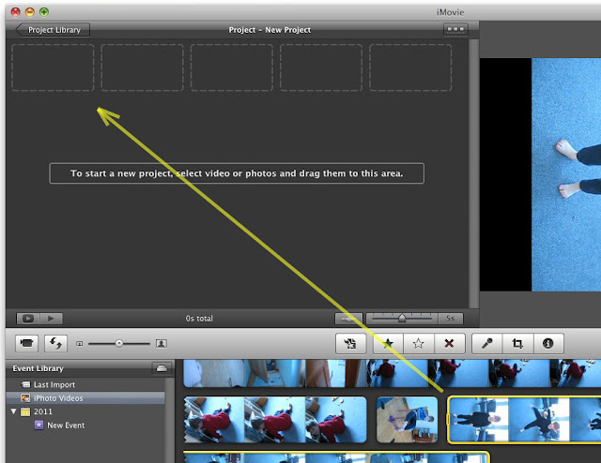This screenshot has width=601, height=463.
Task: Select the 2011 year folder
Action: (85, 411)
